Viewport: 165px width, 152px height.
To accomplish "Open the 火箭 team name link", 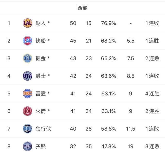I will 40,111.
